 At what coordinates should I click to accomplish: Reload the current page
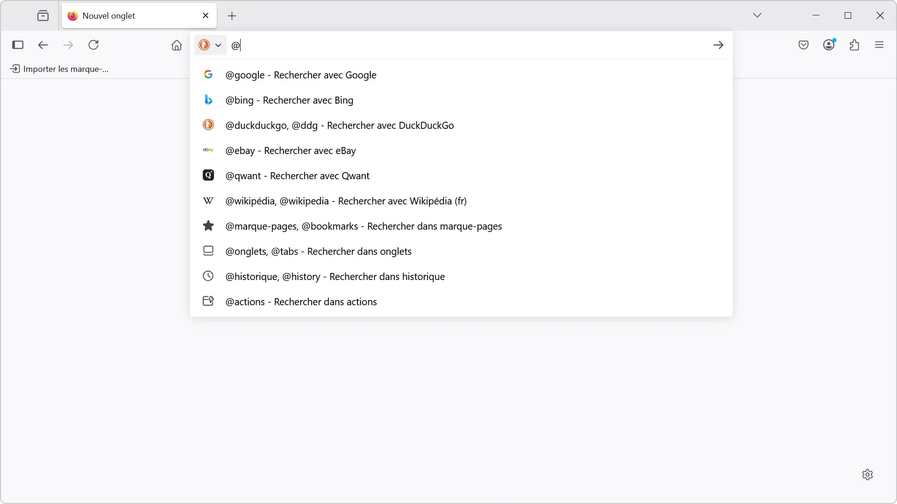click(93, 45)
